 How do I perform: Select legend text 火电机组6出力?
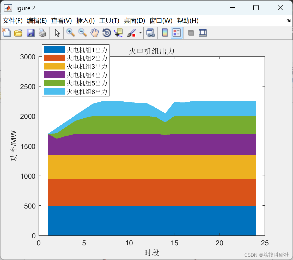87,92
